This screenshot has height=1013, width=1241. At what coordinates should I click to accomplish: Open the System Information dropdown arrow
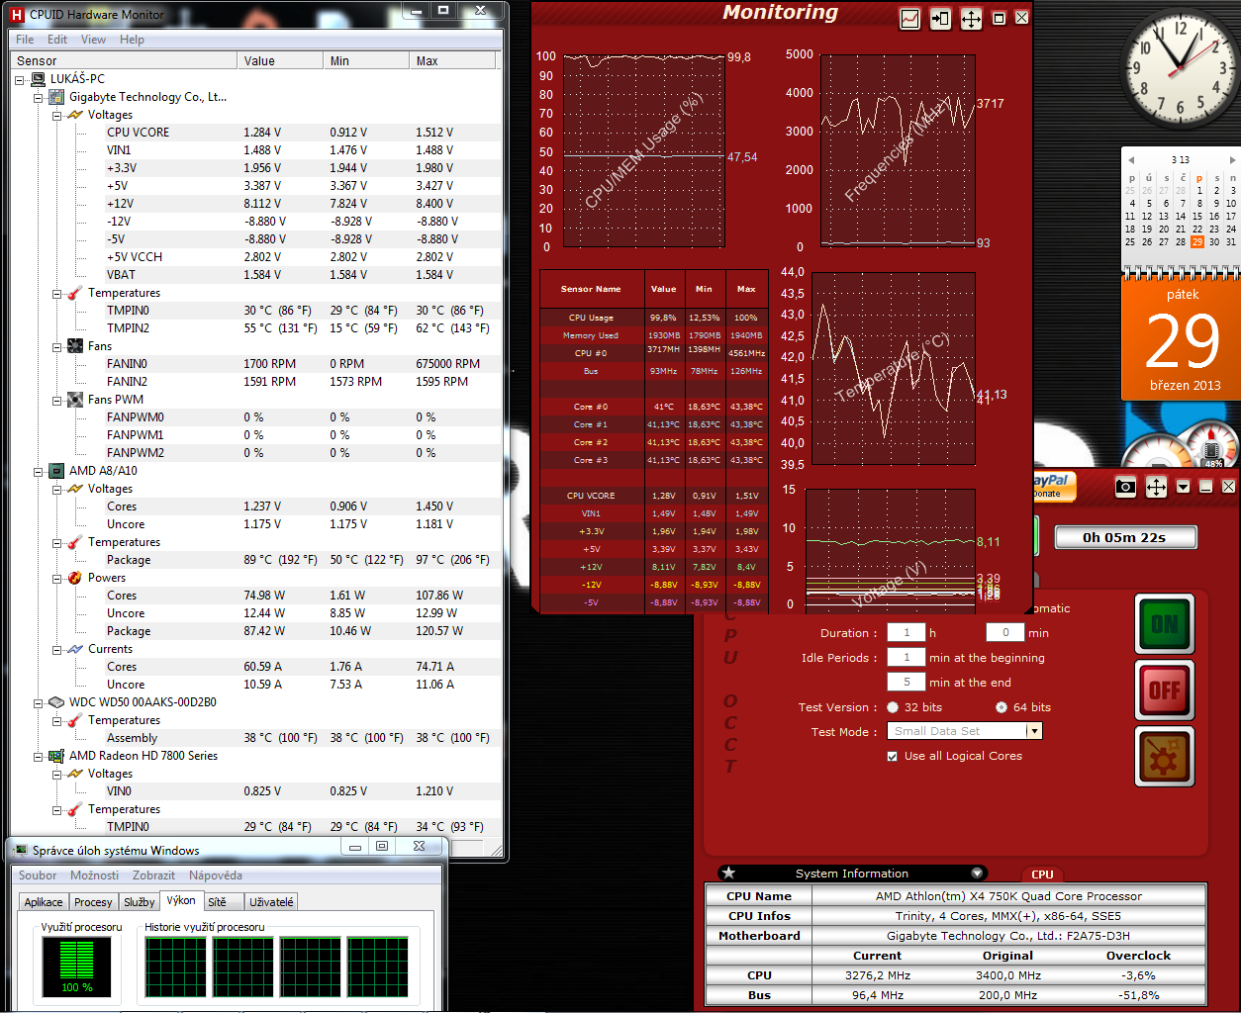(x=978, y=873)
